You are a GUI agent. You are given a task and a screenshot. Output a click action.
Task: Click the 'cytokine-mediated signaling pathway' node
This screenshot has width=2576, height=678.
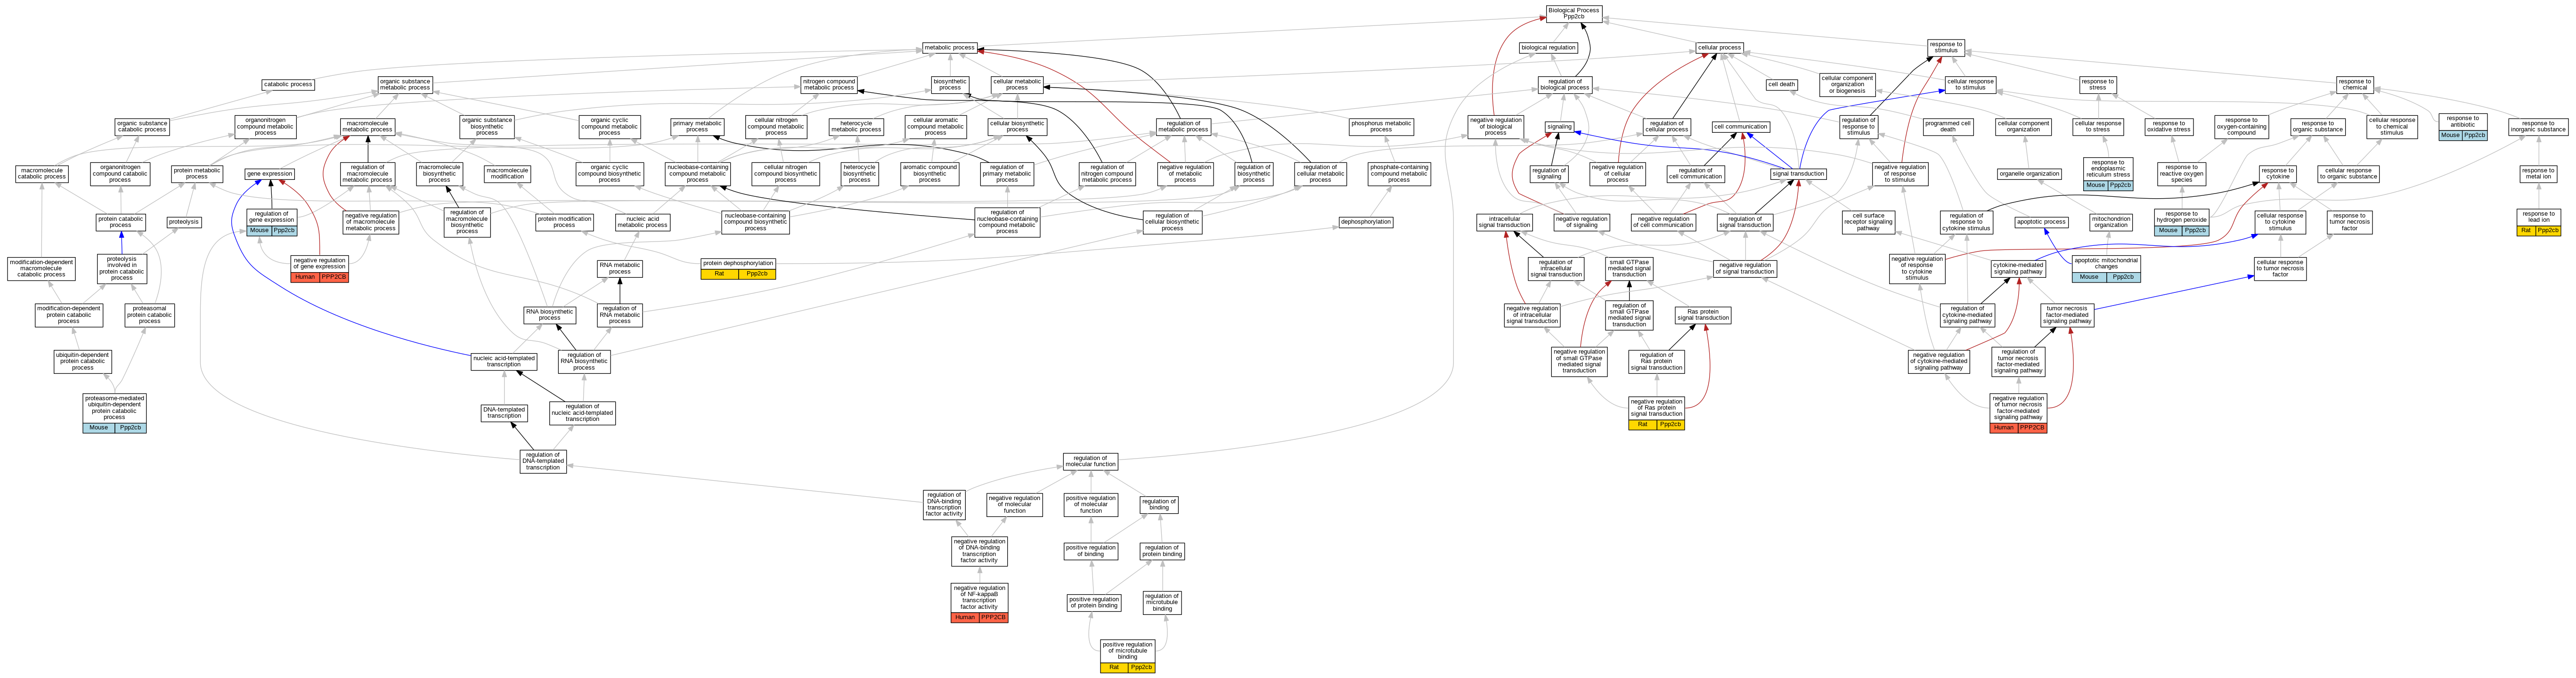point(2018,268)
